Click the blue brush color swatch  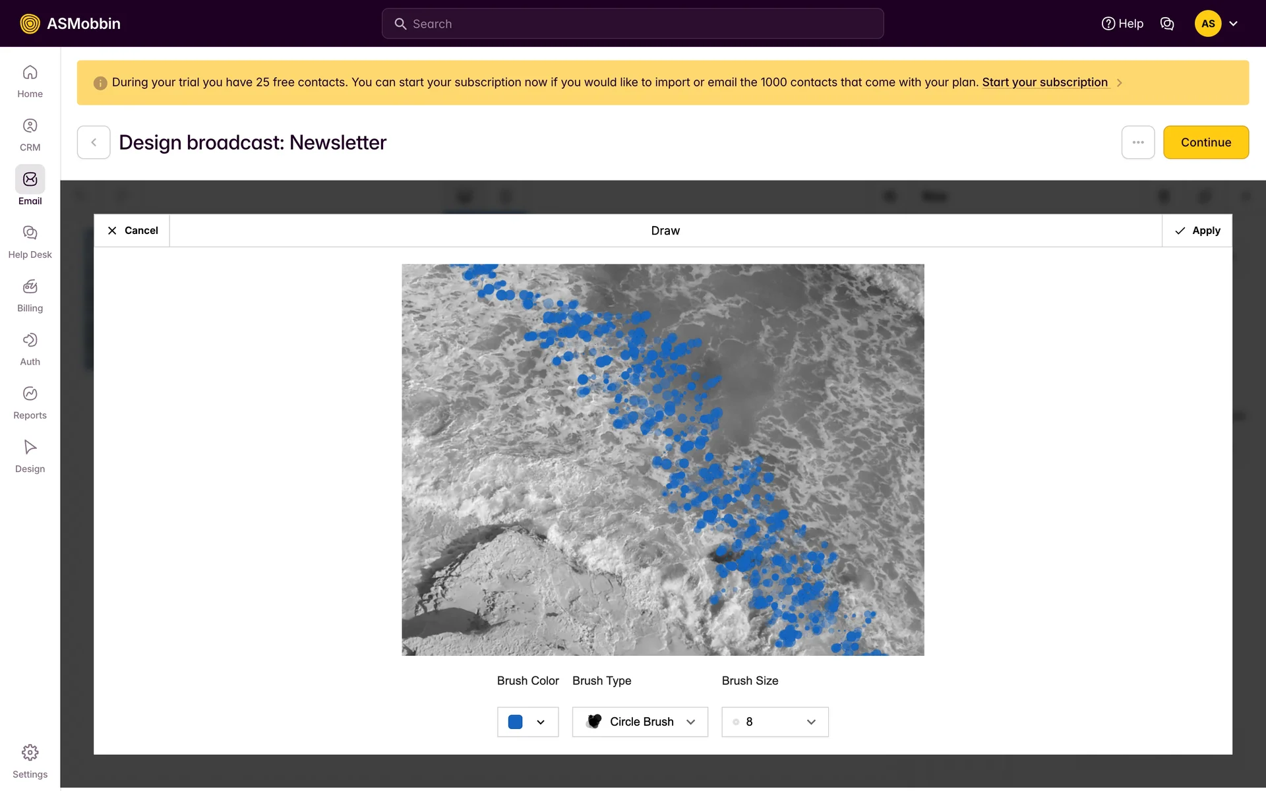click(x=516, y=722)
